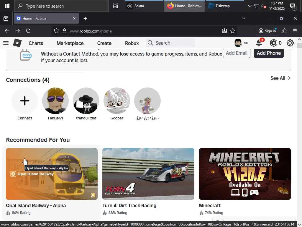
Task: Open the Minecraft Roblox Edition thumbnail
Action: tap(245, 174)
